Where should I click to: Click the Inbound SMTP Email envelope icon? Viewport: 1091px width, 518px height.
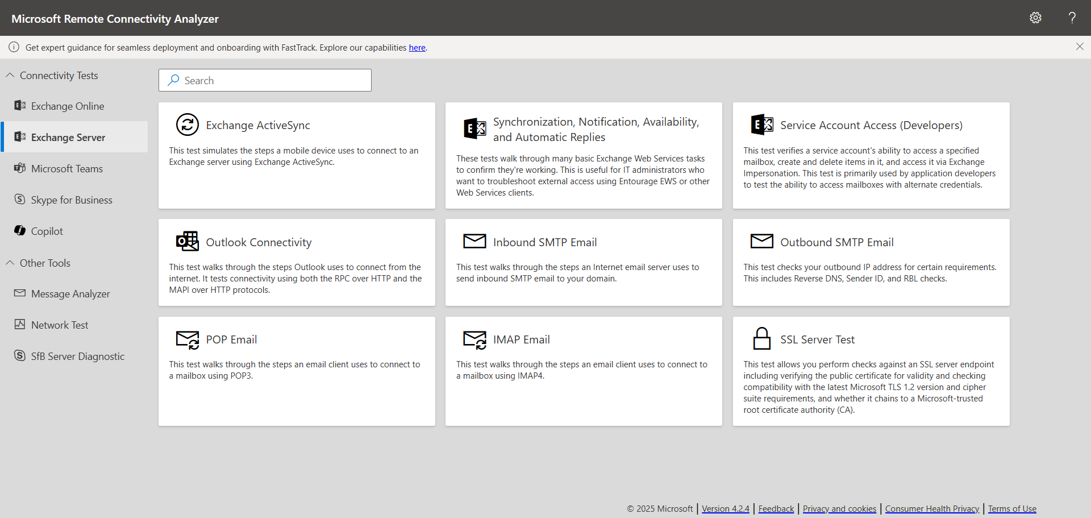474,241
